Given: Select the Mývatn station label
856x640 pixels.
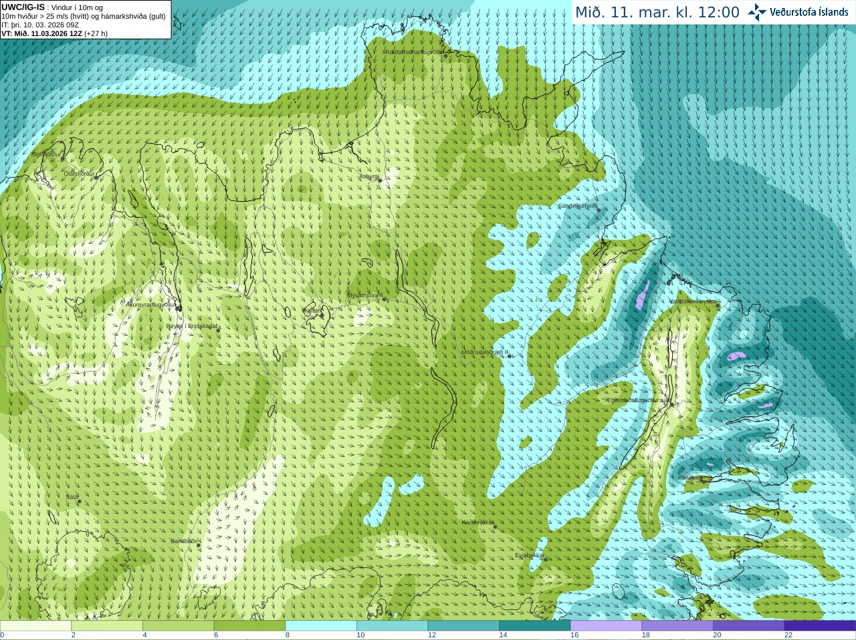Looking at the screenshot, I should pos(312,311).
